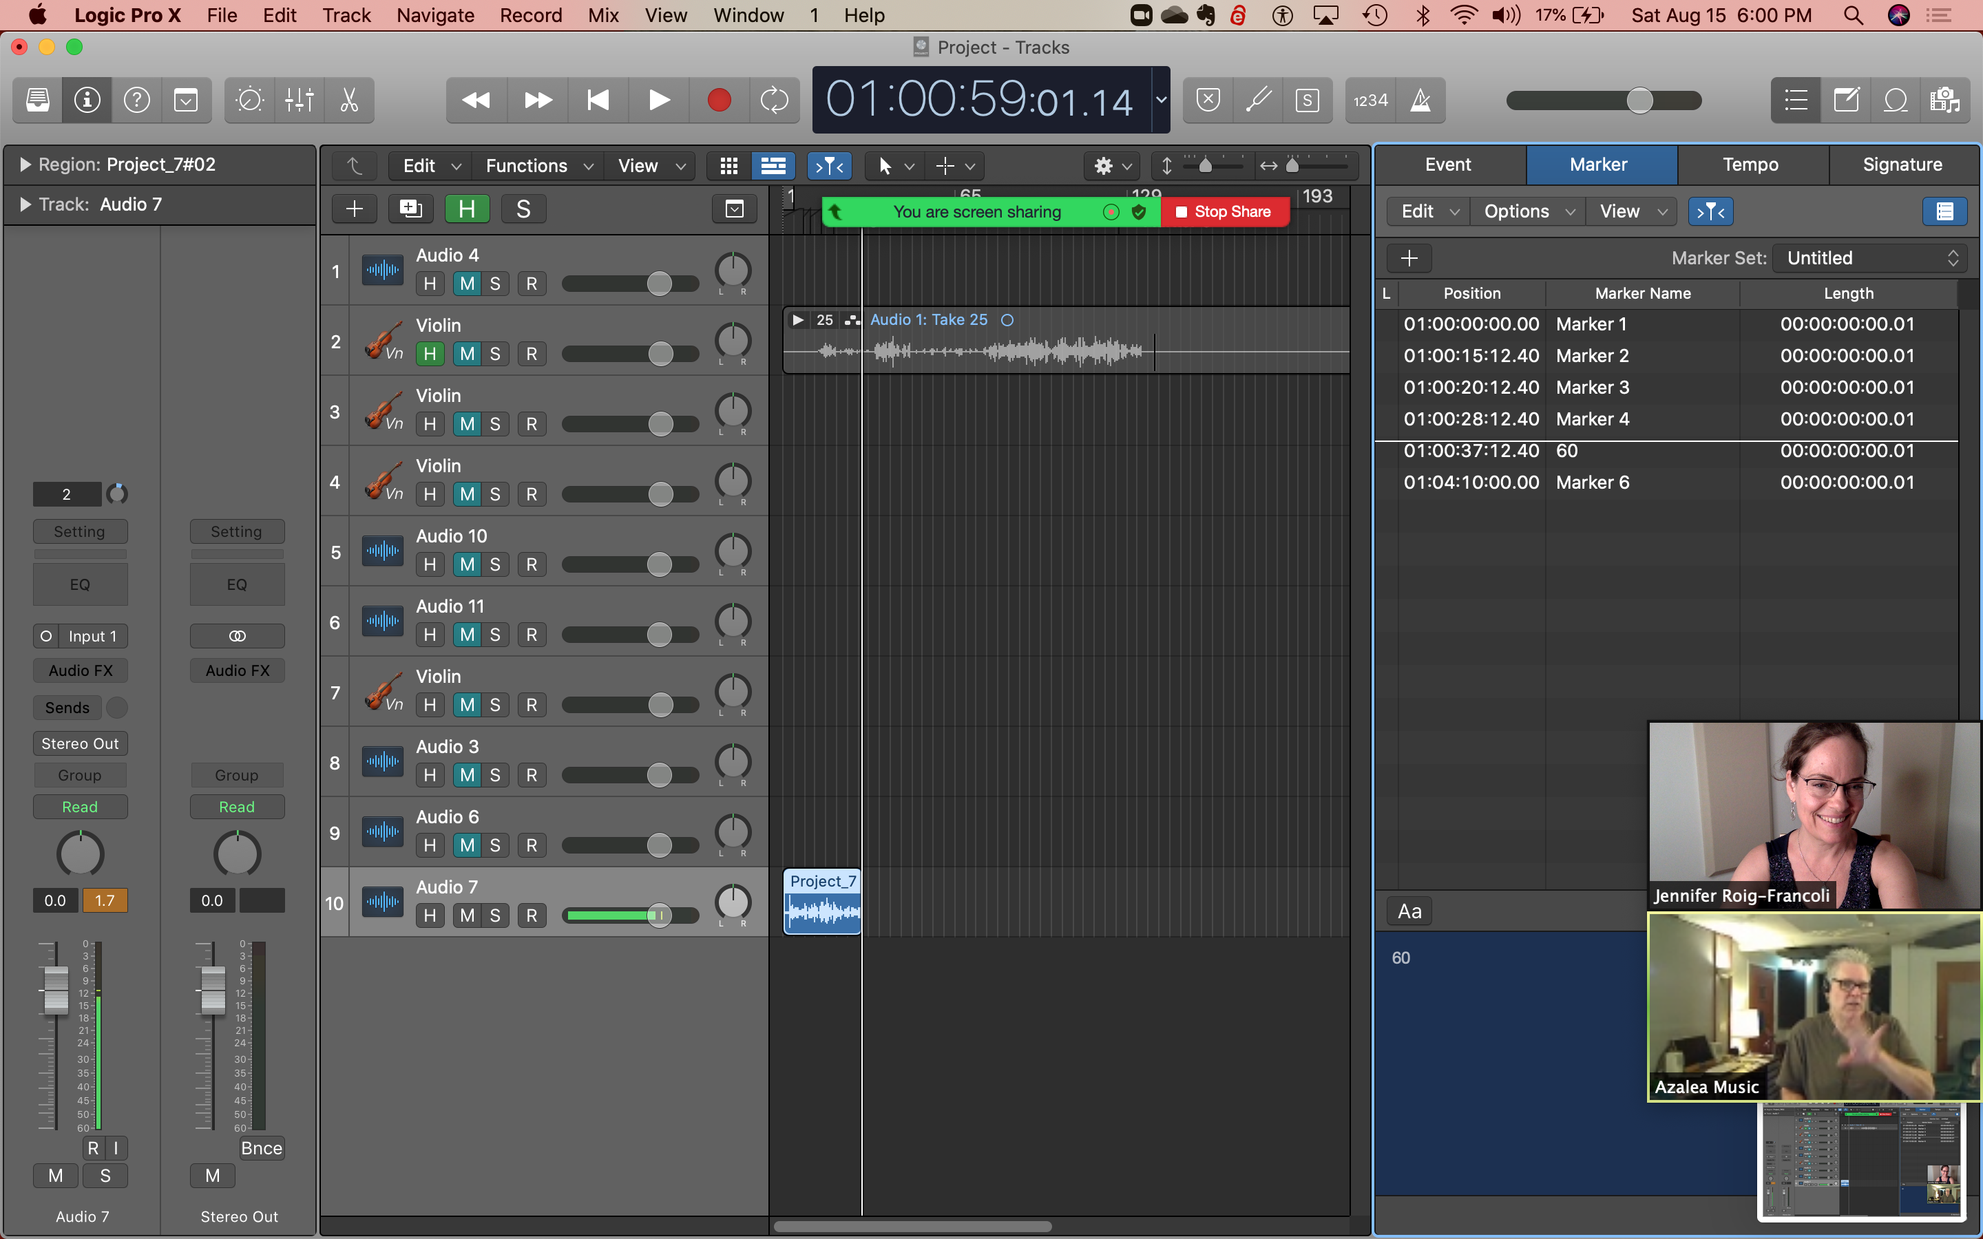Open the Smart Controls dial button
This screenshot has height=1239, width=1983.
pyautogui.click(x=250, y=100)
